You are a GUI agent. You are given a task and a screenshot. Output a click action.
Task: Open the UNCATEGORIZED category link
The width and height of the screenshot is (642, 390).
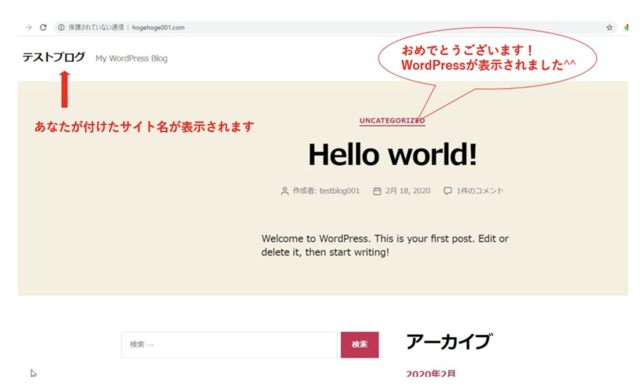(392, 121)
